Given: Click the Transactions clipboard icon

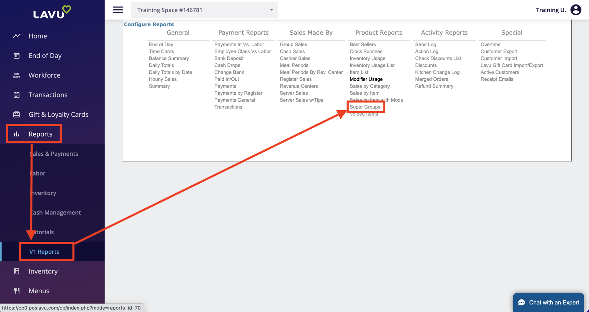Looking at the screenshot, I should click(16, 95).
